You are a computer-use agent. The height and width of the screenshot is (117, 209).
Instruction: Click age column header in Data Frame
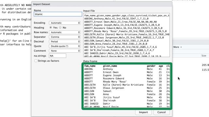pos(161,66)
